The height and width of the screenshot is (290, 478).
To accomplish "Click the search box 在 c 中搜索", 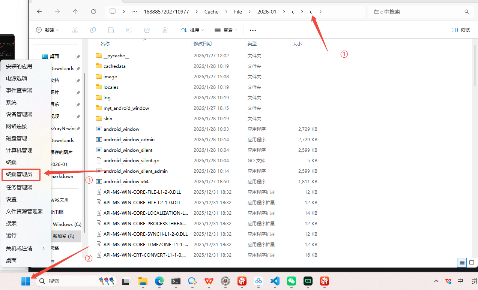I will (416, 12).
